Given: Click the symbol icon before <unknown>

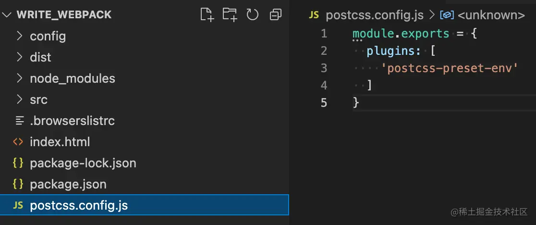Looking at the screenshot, I should point(447,15).
